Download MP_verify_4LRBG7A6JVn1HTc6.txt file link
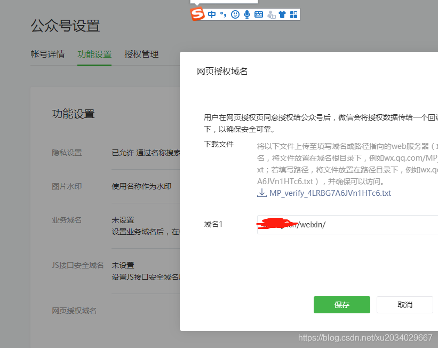This screenshot has height=348, width=438. [330, 193]
